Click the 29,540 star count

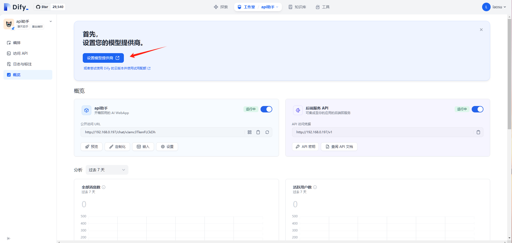tap(58, 7)
